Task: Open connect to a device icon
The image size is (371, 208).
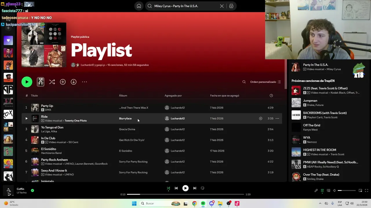Action: tap(328, 191)
